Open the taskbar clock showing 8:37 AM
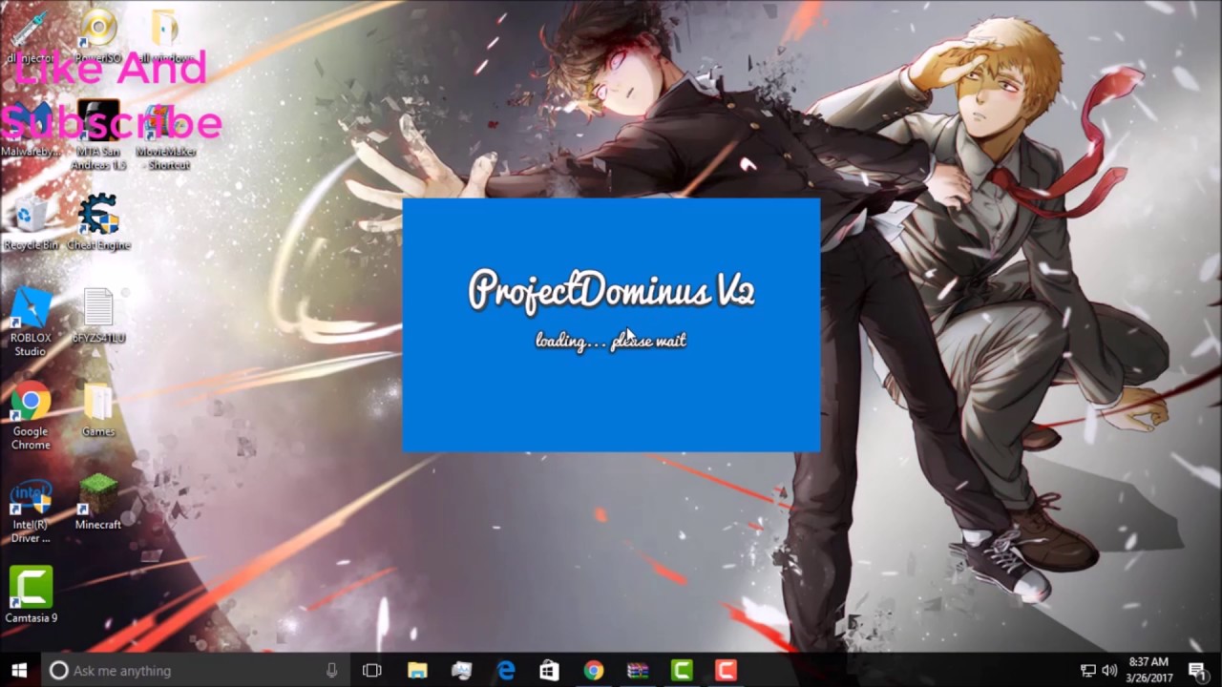Viewport: 1222px width, 687px height. (1148, 670)
